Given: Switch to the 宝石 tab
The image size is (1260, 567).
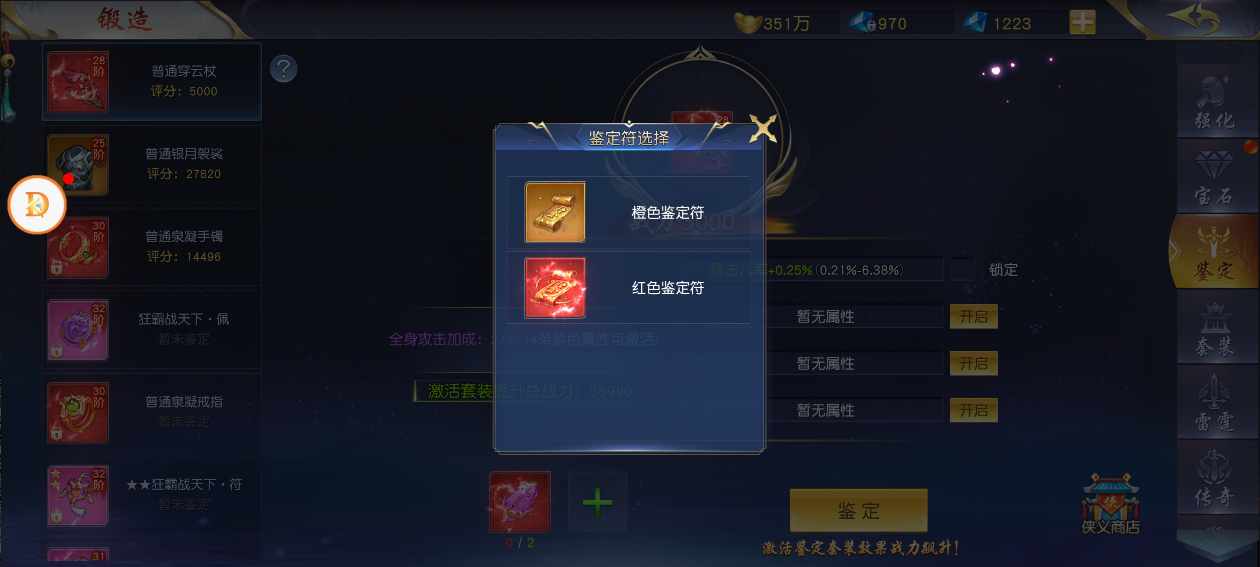Looking at the screenshot, I should (1215, 177).
